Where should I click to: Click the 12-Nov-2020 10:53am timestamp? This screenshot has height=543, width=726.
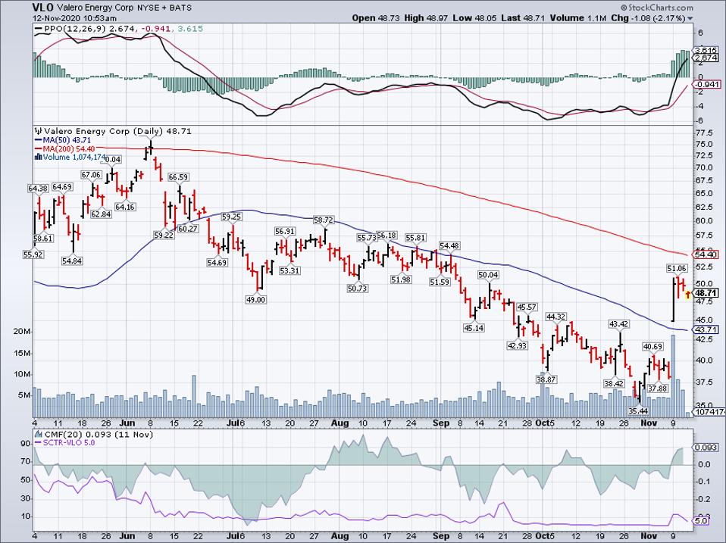tap(74, 18)
